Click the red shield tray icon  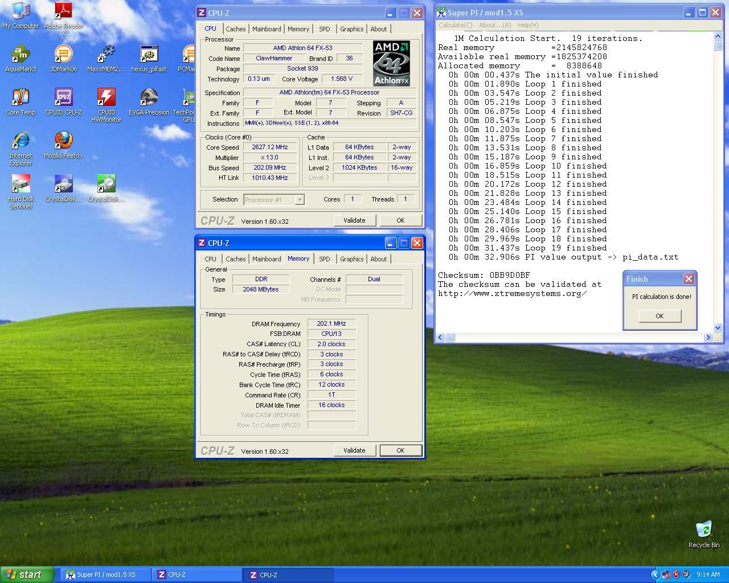[x=676, y=574]
